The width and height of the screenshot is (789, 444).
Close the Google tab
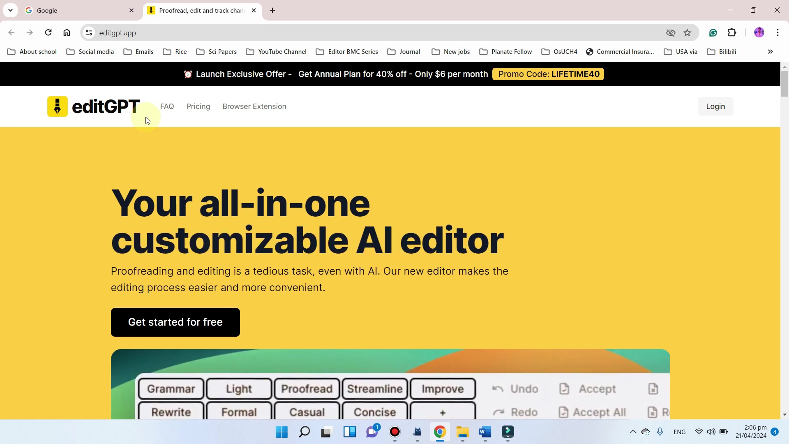click(131, 10)
